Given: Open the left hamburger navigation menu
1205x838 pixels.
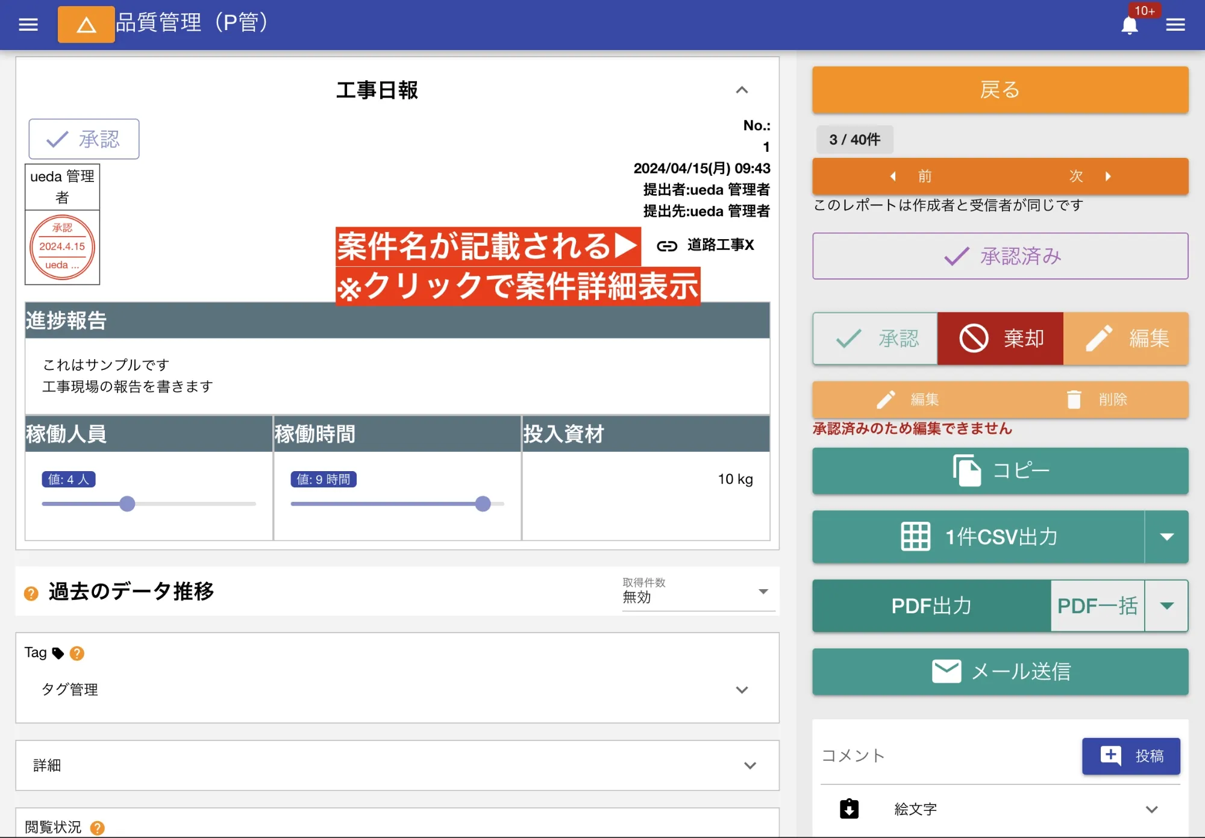Looking at the screenshot, I should [27, 24].
